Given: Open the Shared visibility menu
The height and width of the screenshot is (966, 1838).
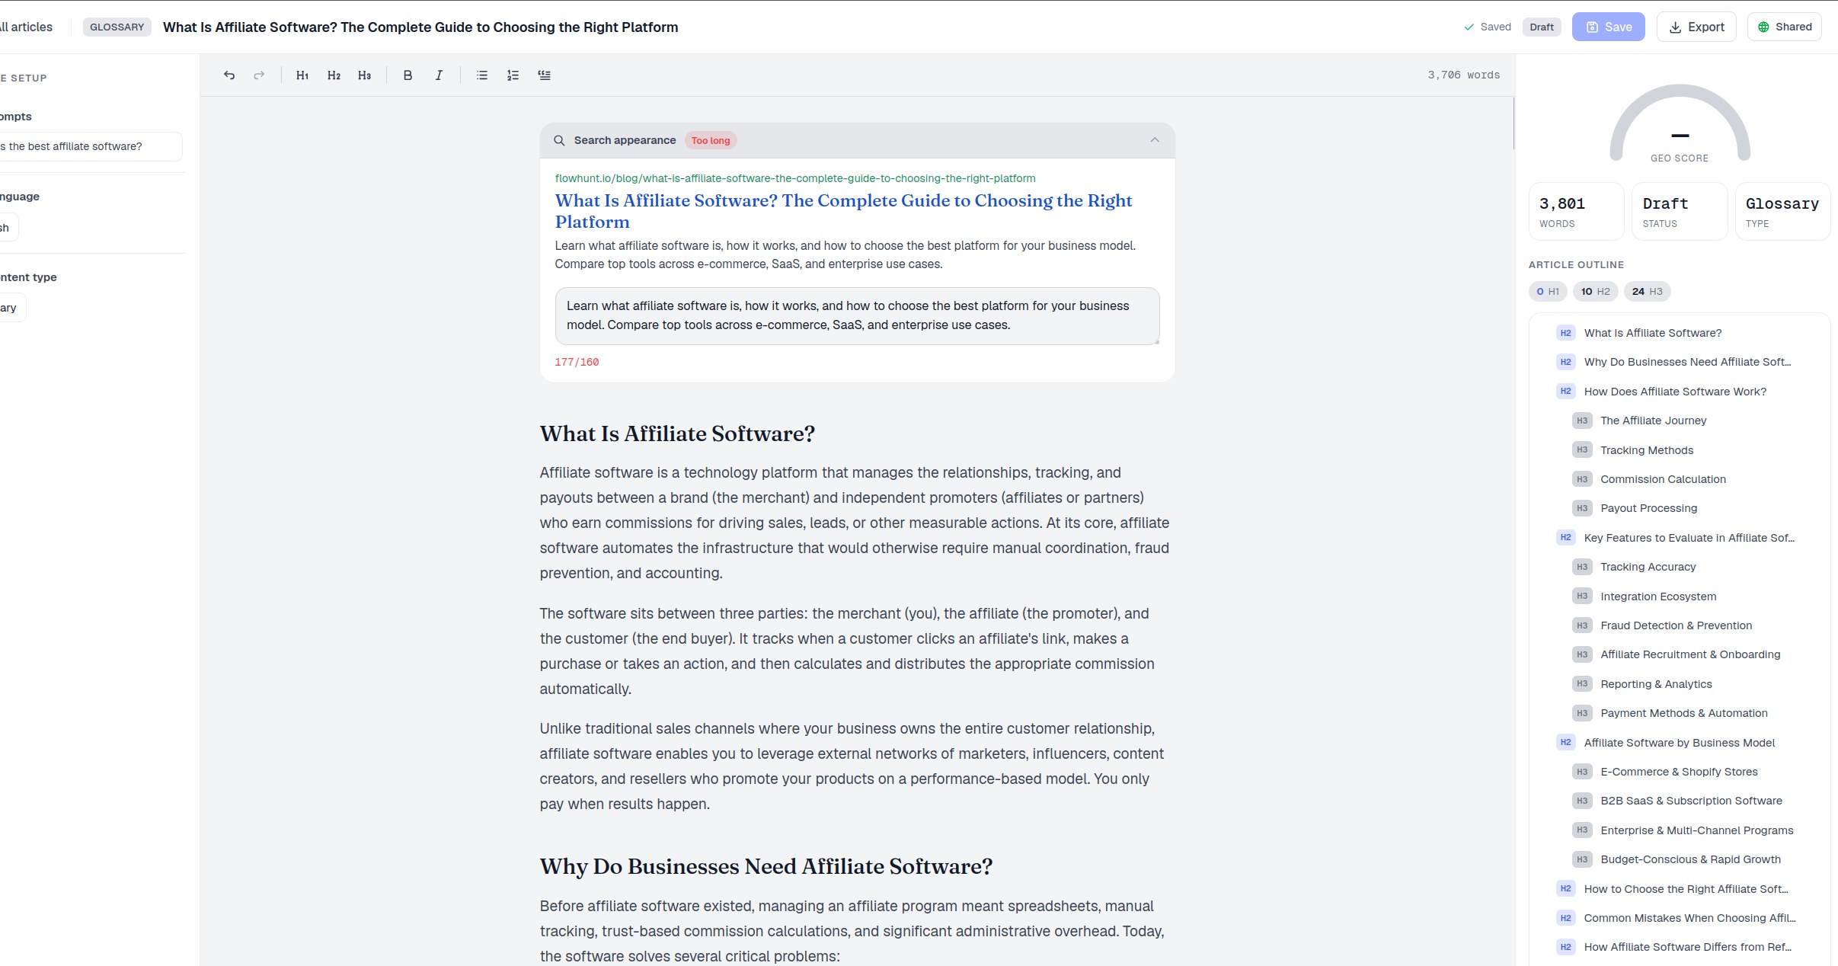Looking at the screenshot, I should (x=1784, y=27).
